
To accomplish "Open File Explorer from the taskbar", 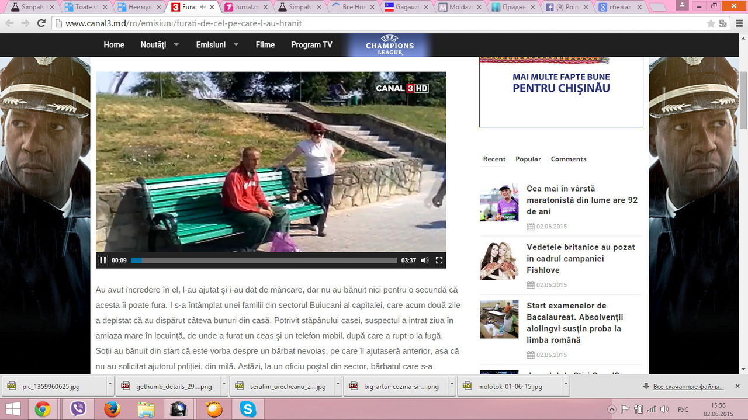I will point(146,409).
